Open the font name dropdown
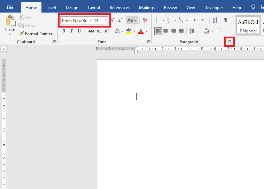 point(90,21)
